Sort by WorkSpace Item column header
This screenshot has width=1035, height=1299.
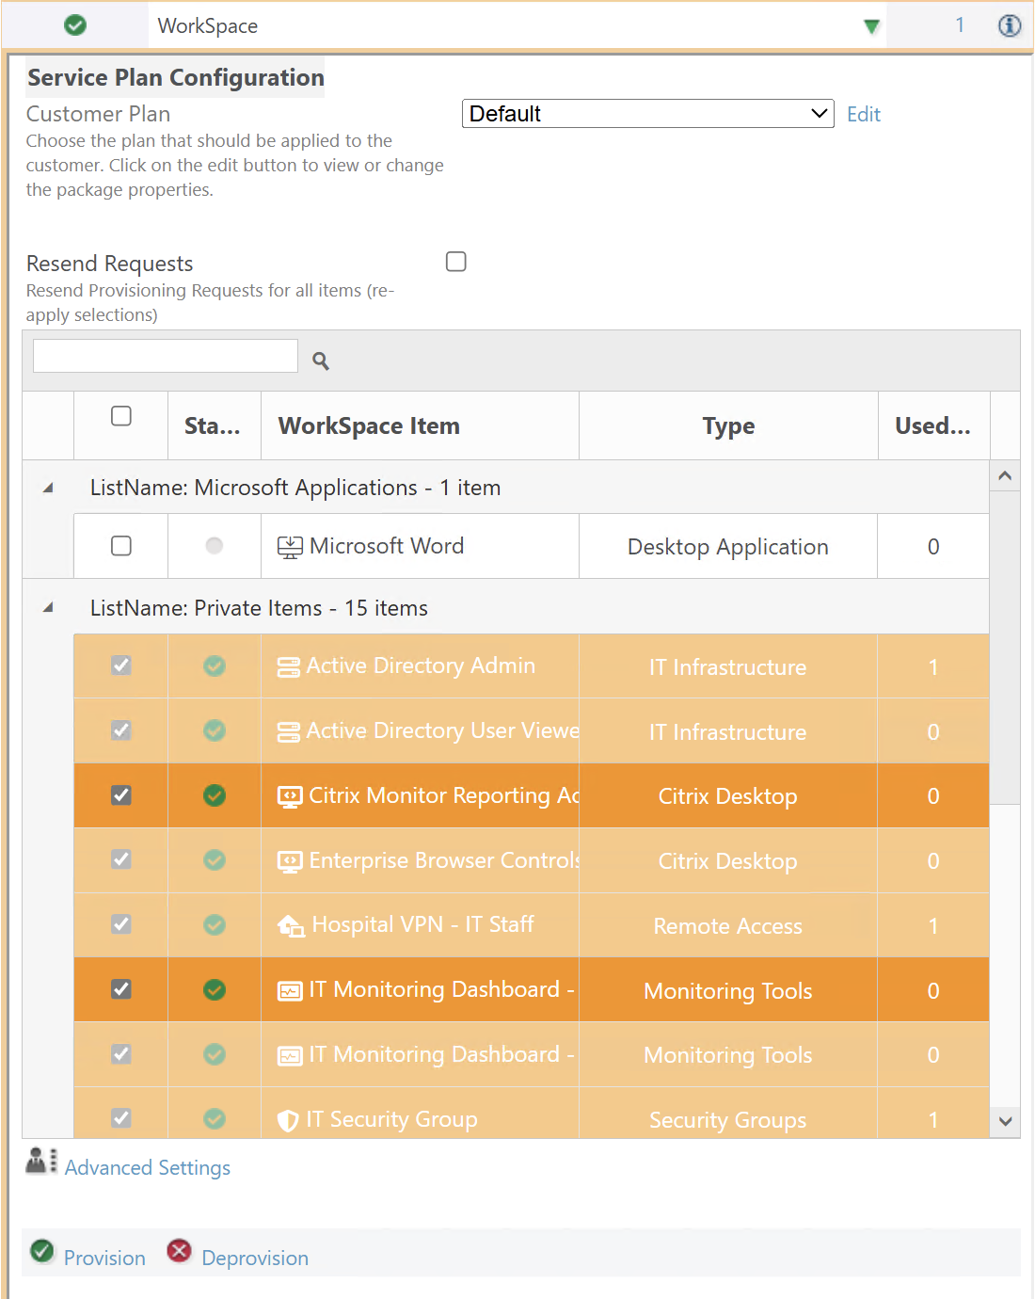click(x=369, y=426)
